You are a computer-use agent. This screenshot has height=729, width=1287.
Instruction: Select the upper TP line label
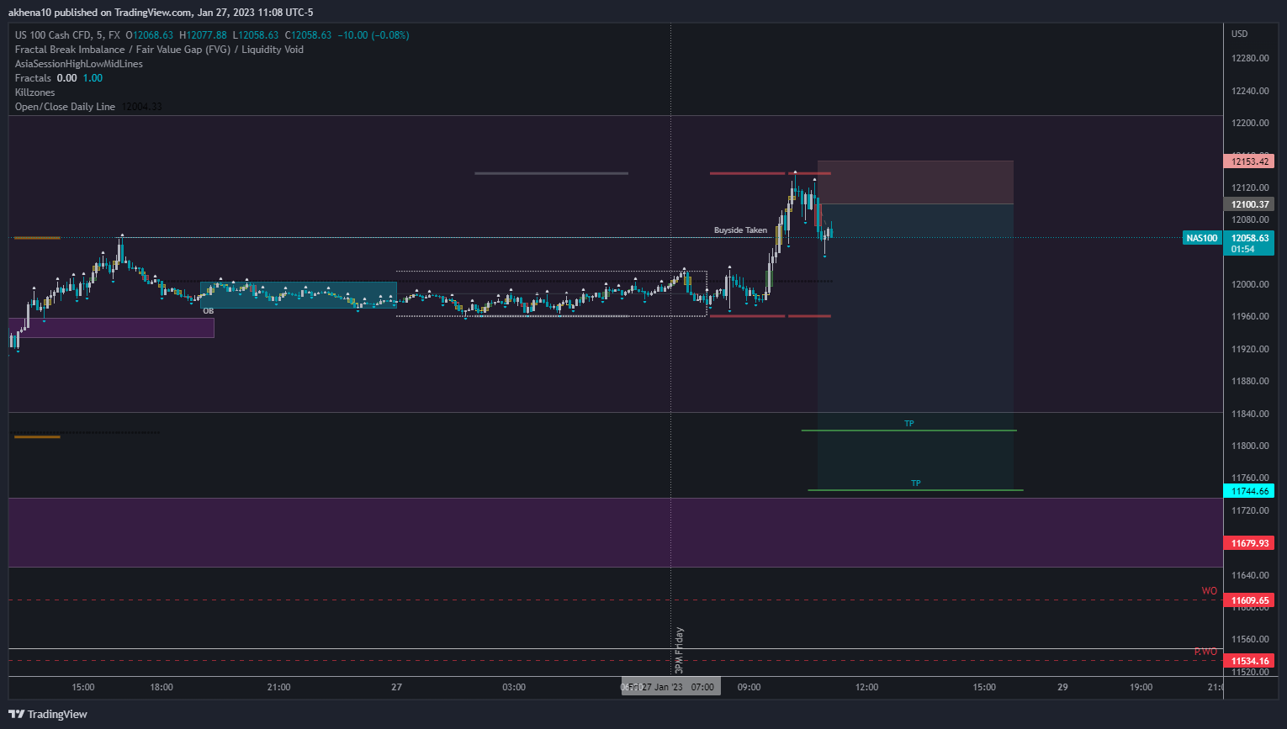click(909, 424)
